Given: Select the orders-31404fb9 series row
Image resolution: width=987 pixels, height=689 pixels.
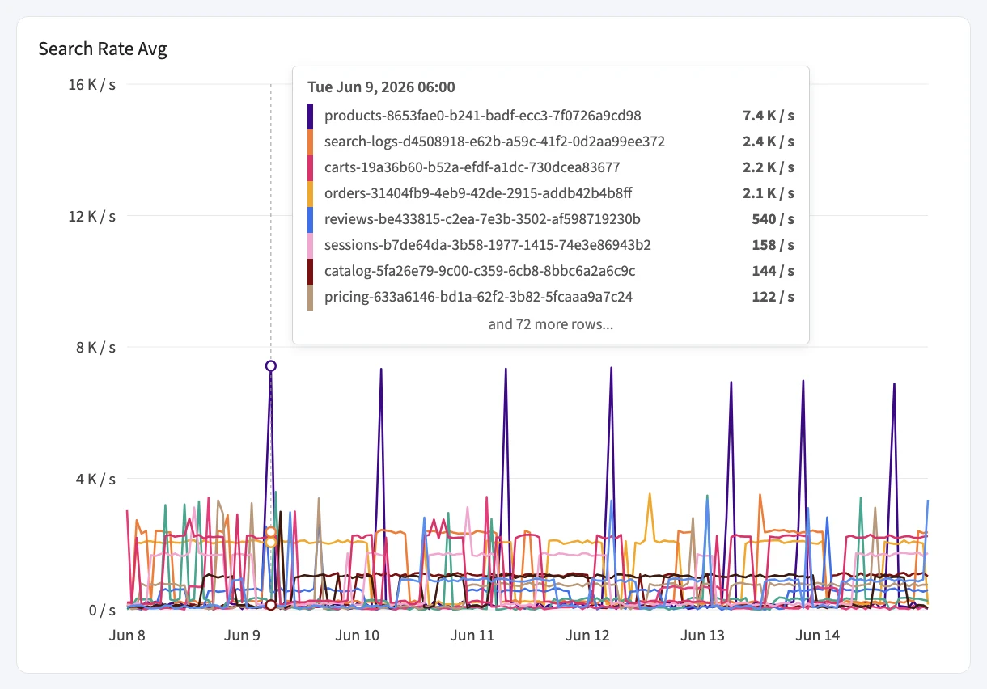Looking at the screenshot, I should [550, 193].
